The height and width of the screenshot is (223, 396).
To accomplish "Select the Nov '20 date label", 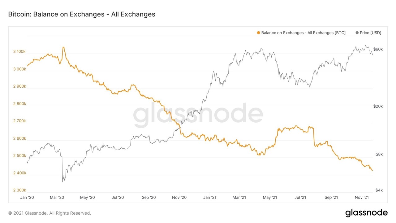I will coord(179,197).
